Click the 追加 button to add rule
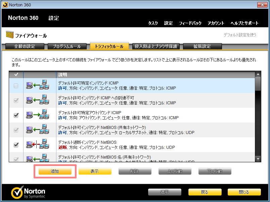Viewport: 270px width, 202px height. 55,171
